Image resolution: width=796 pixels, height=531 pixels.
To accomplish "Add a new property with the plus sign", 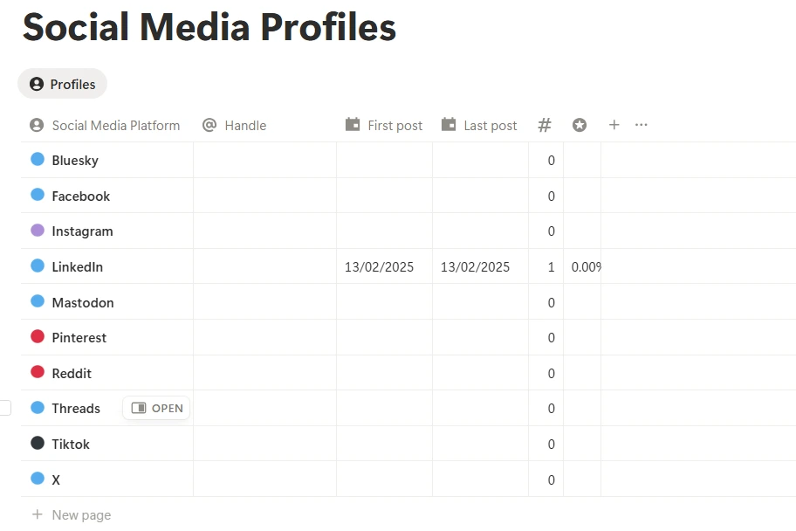I will coord(614,125).
